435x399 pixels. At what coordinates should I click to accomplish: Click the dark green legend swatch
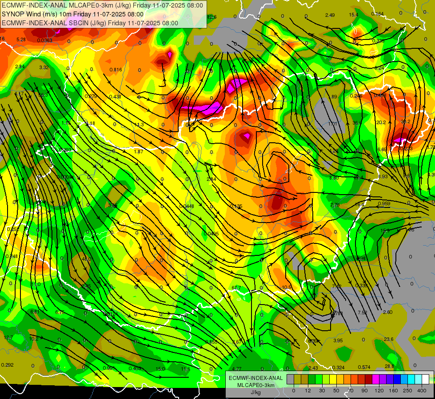(312, 379)
